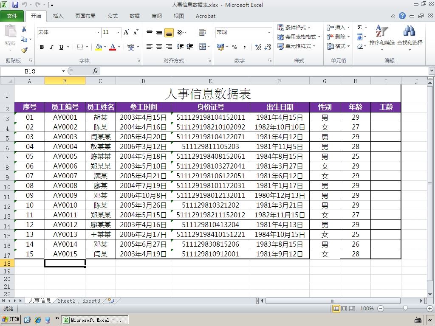Toggle Bold formatting
This screenshot has height=326, width=435.
pos(42,47)
